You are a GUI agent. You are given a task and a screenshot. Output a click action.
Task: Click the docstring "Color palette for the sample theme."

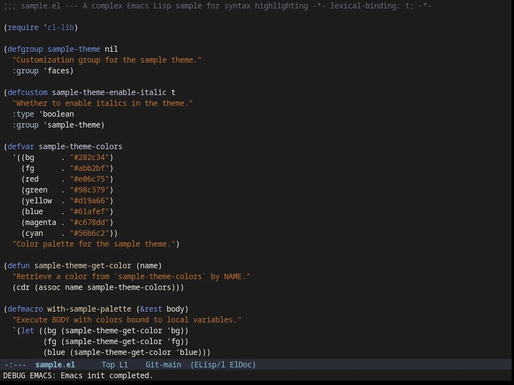[x=94, y=244]
